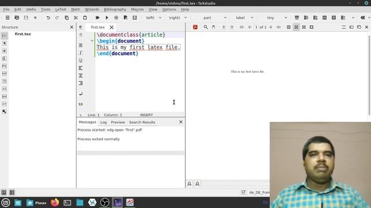Undo the last edit
371x208 pixels.
(48, 18)
